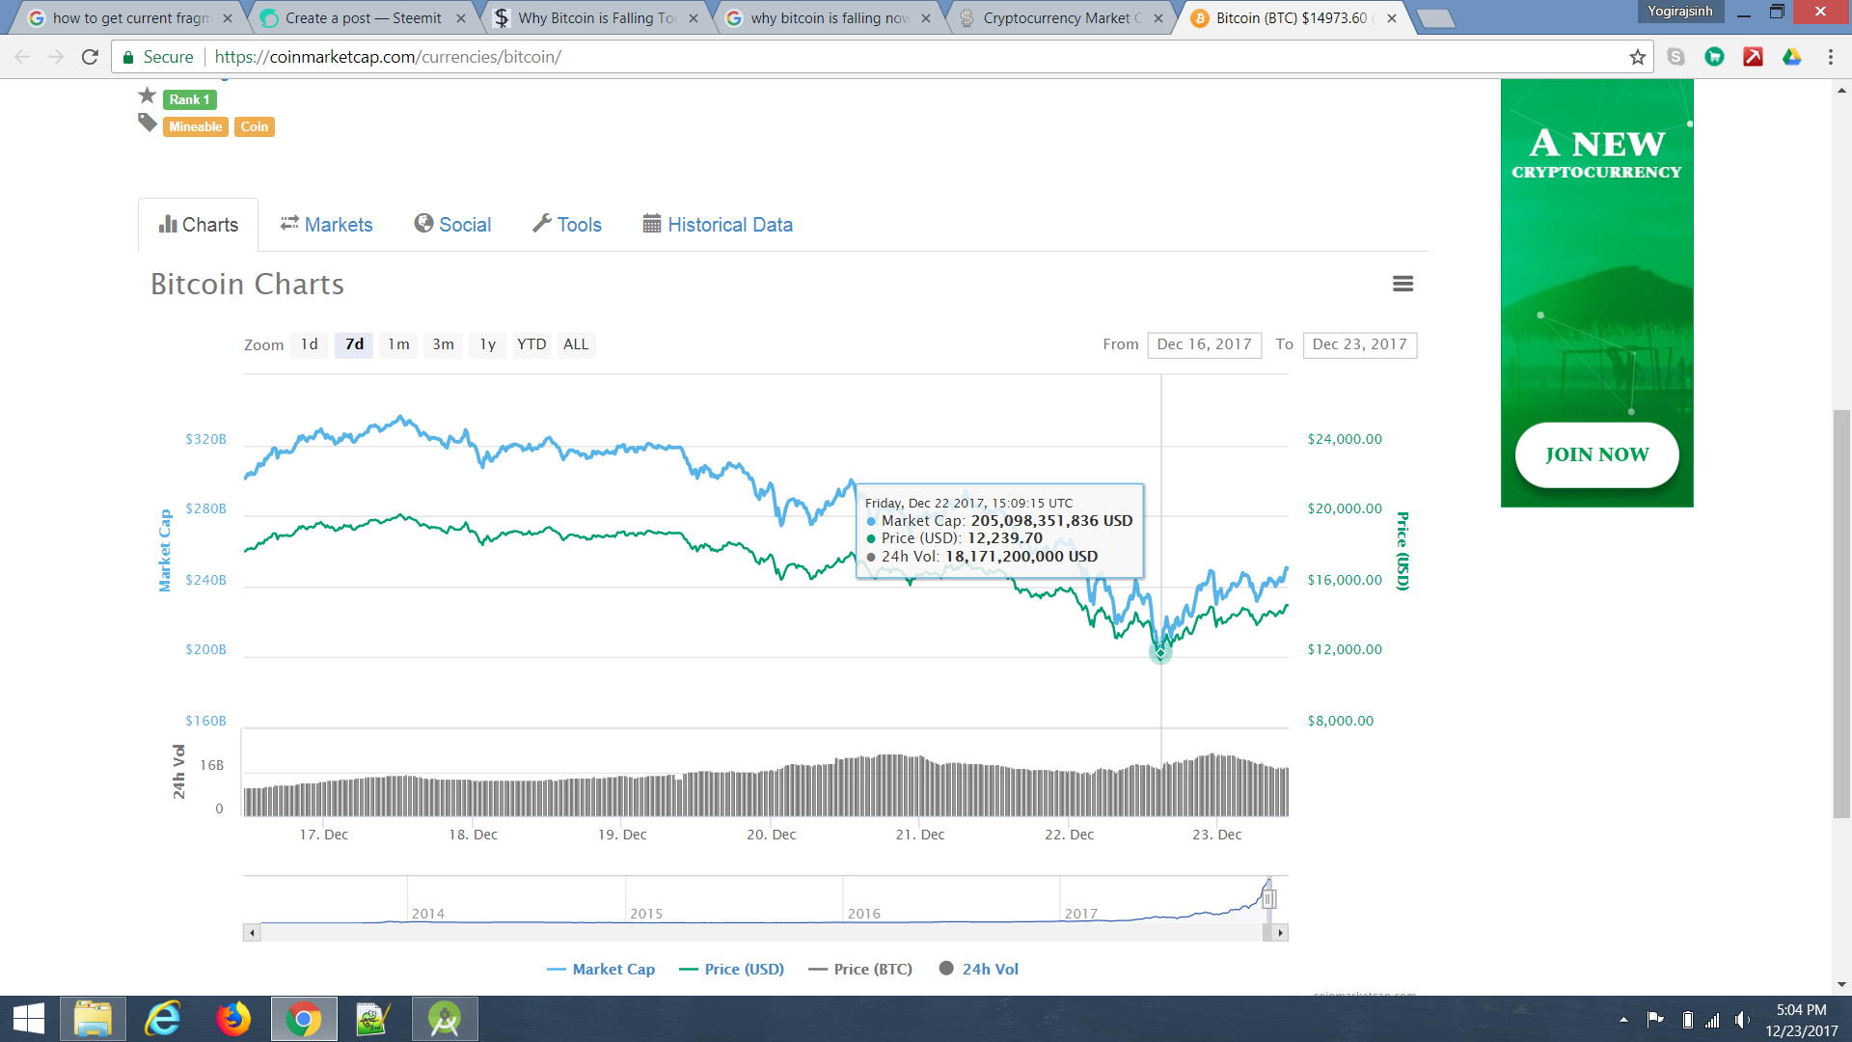Click the Google Drive extension icon
1852x1042 pixels.
1791,57
